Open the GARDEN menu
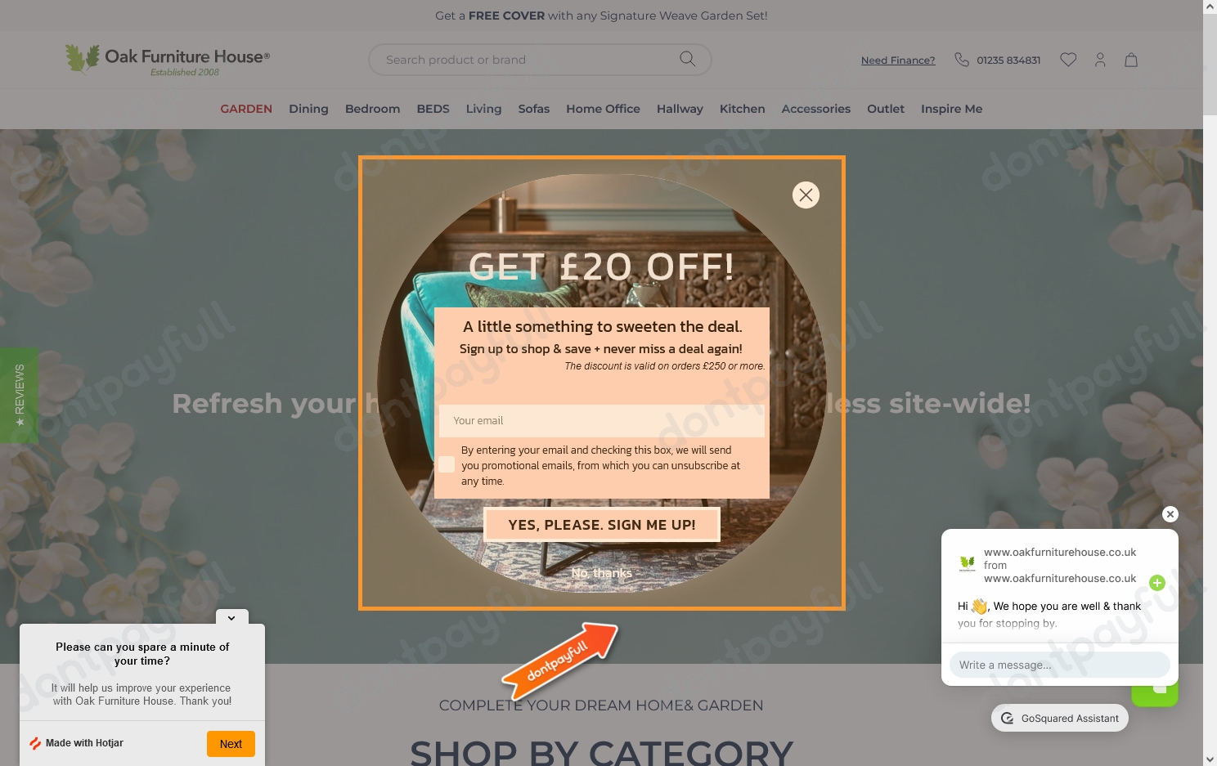The width and height of the screenshot is (1217, 766). click(x=246, y=109)
